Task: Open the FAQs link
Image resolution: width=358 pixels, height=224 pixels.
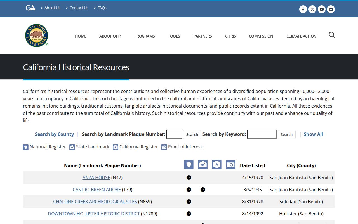Action: pos(102,8)
